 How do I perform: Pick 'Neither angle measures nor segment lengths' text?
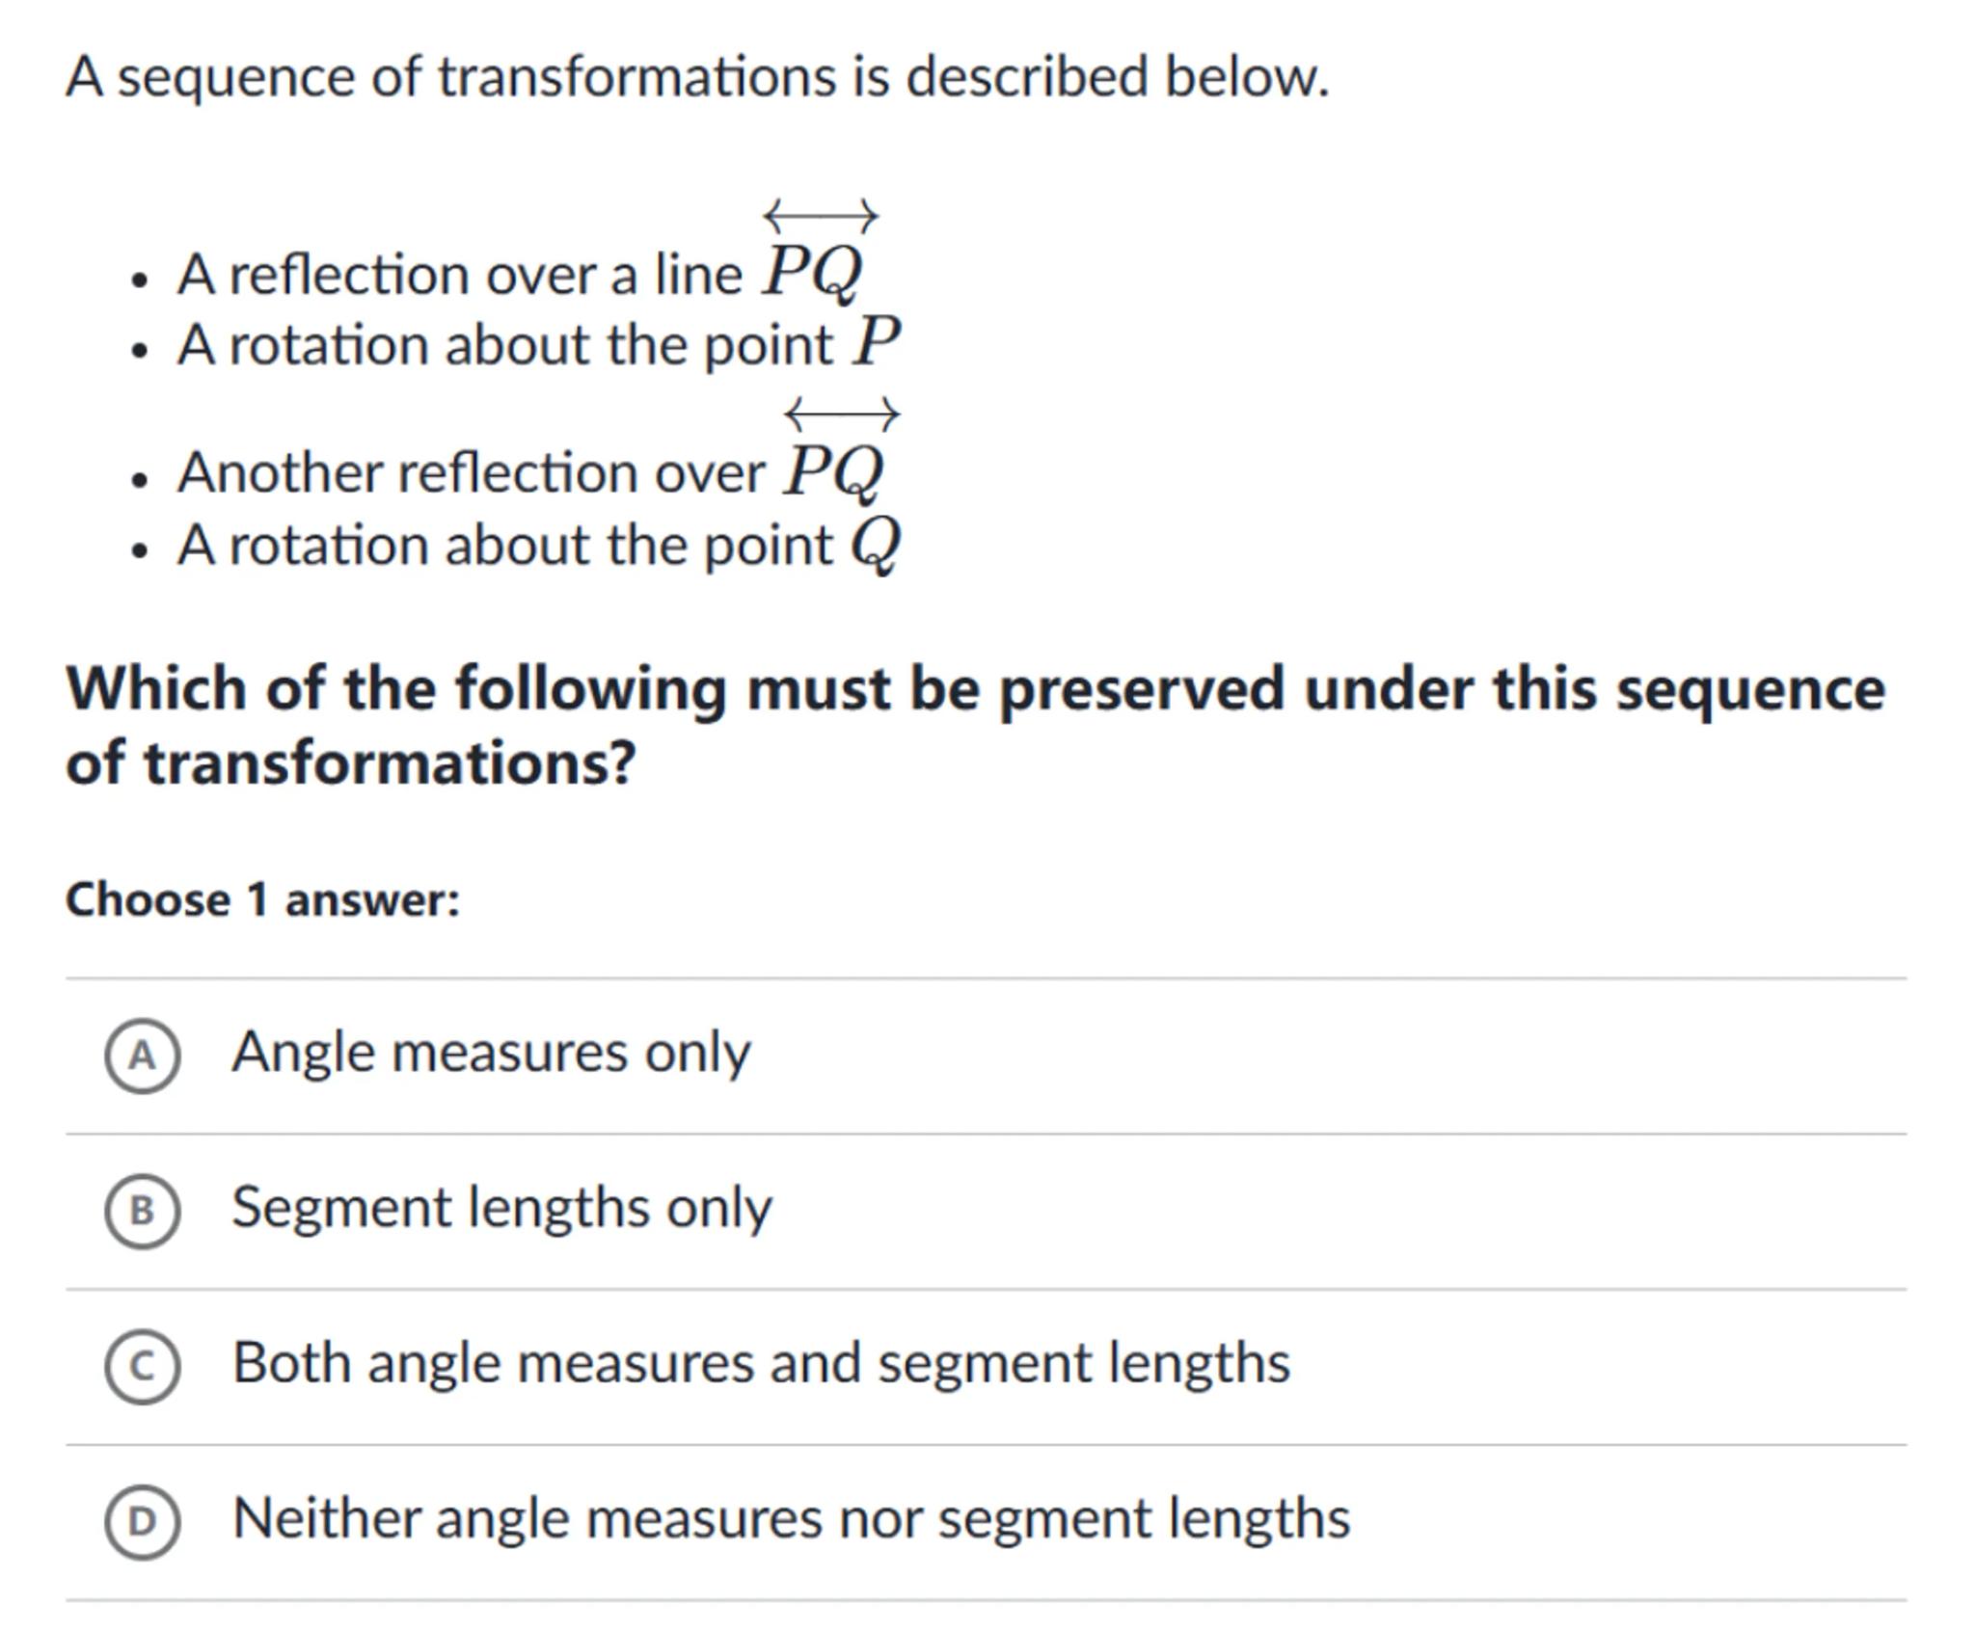791,1518
